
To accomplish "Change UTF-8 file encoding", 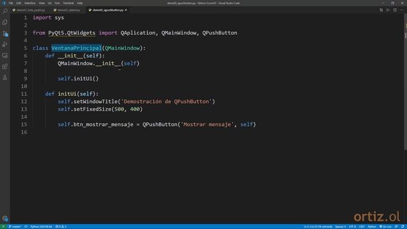I will coord(352,226).
